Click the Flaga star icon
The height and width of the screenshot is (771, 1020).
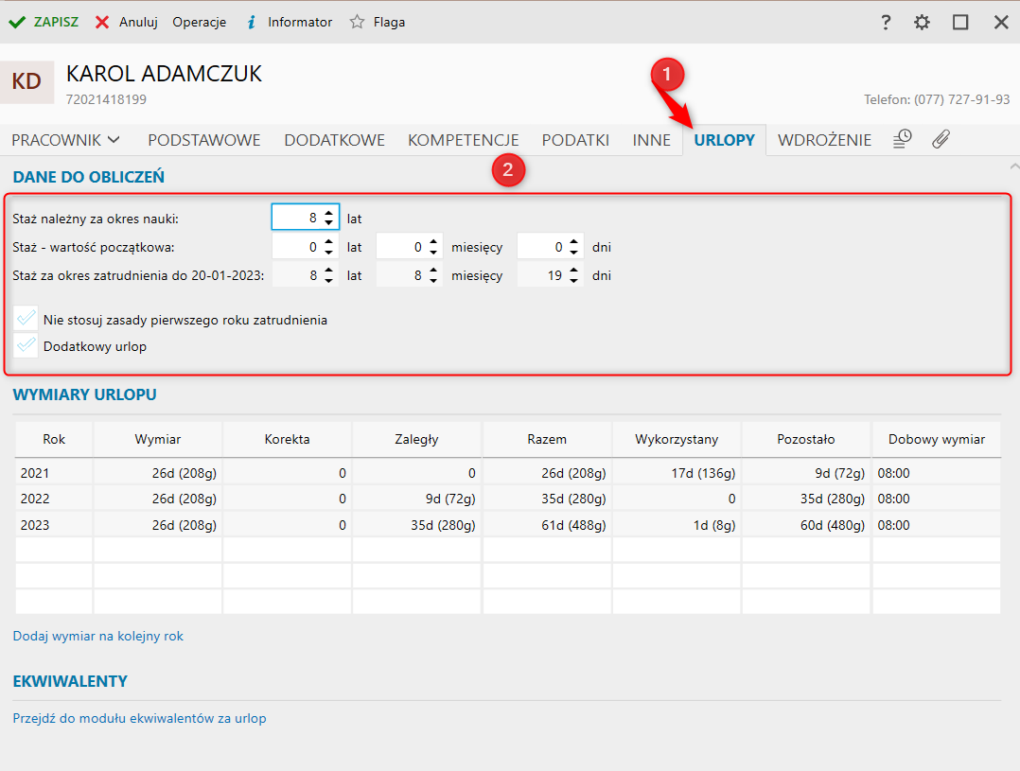point(357,22)
